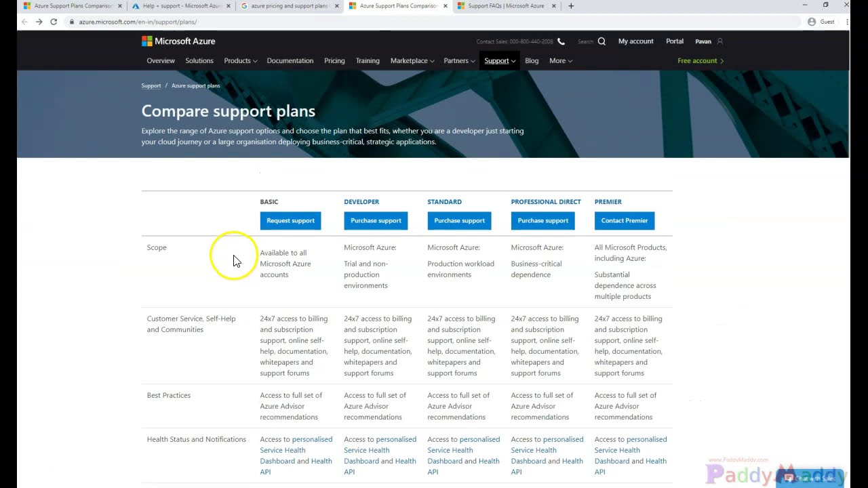Image resolution: width=868 pixels, height=488 pixels.
Task: Switch to Support FAQs Microsoft Azure tab
Action: 505,6
